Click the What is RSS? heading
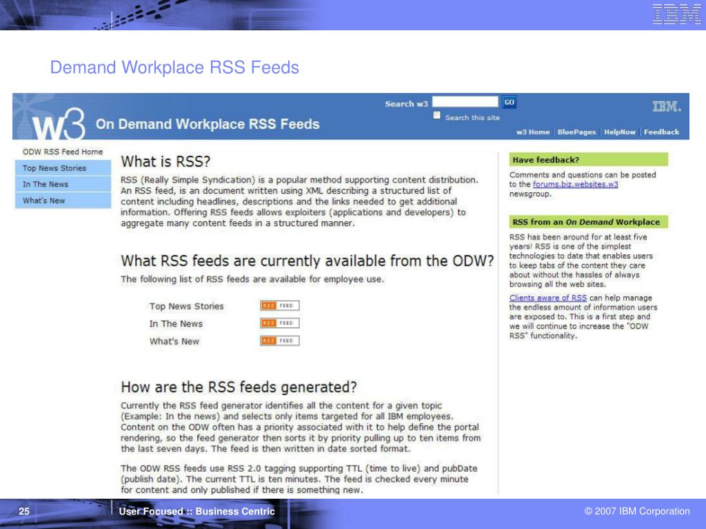706x529 pixels. (165, 161)
